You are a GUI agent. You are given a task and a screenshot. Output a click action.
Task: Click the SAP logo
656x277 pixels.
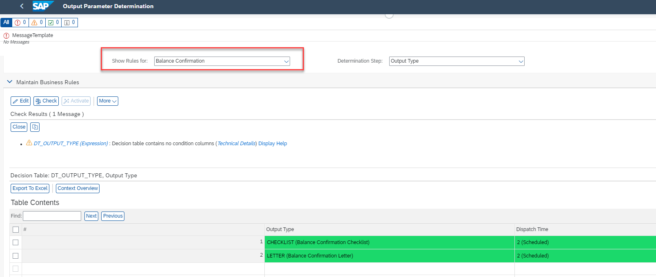click(42, 6)
